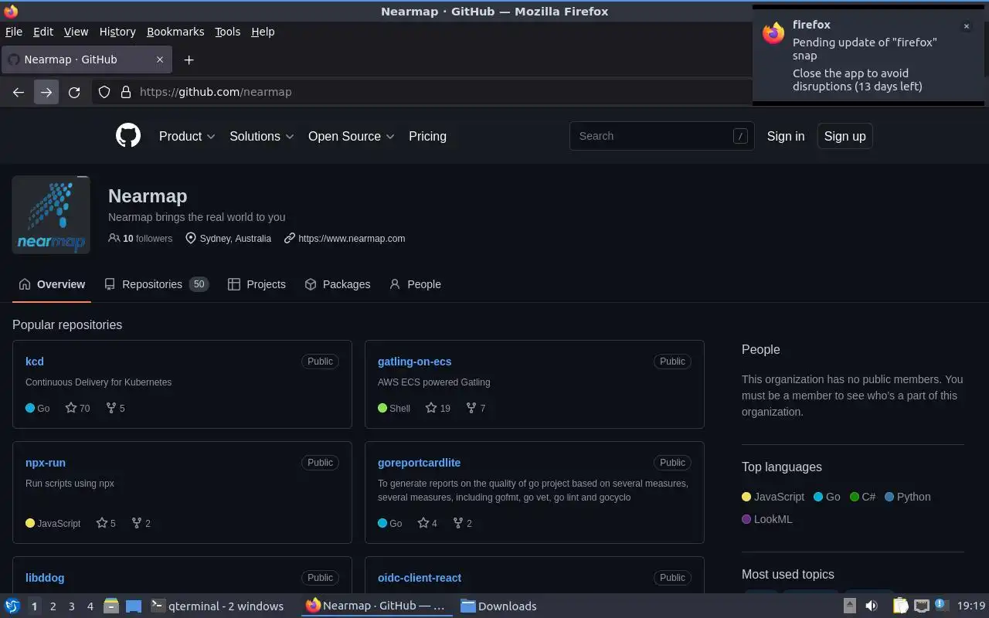This screenshot has height=618, width=989.
Task: Open the oidc-client-react repository link
Action: [x=420, y=578]
